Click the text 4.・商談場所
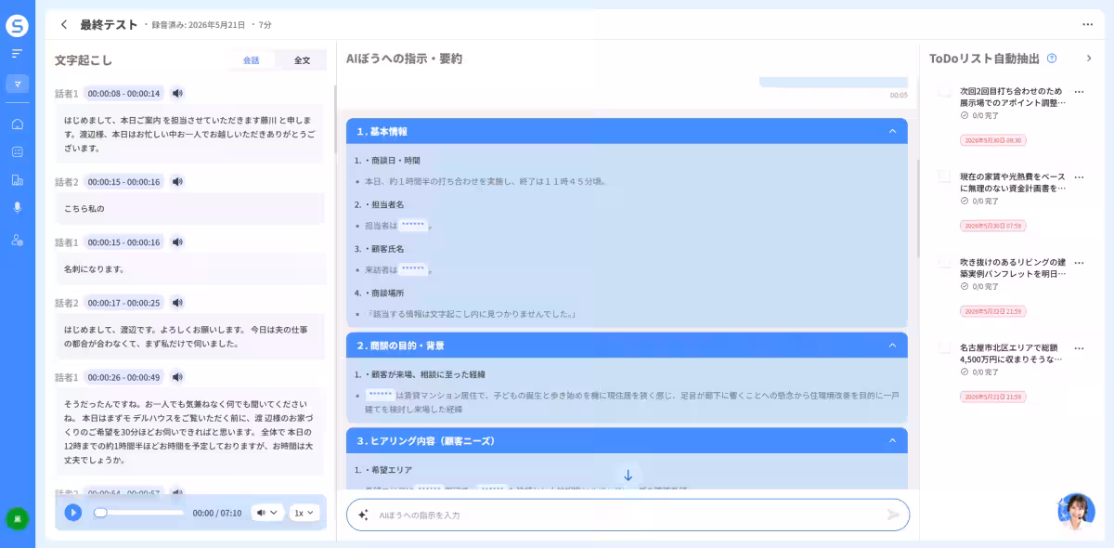 (x=379, y=293)
